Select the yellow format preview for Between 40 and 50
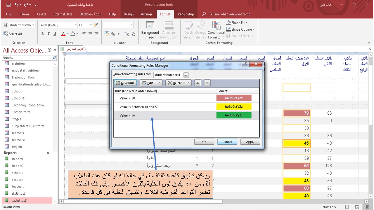This screenshot has height=210, width=374. [x=234, y=107]
